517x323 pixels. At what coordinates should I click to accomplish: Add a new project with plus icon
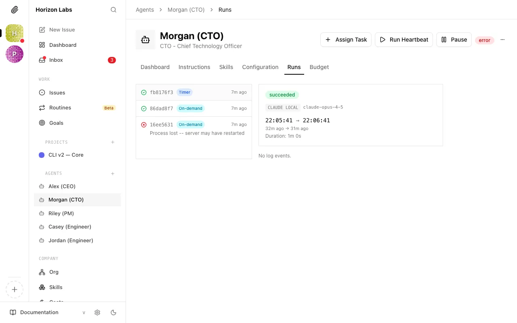[x=113, y=142]
